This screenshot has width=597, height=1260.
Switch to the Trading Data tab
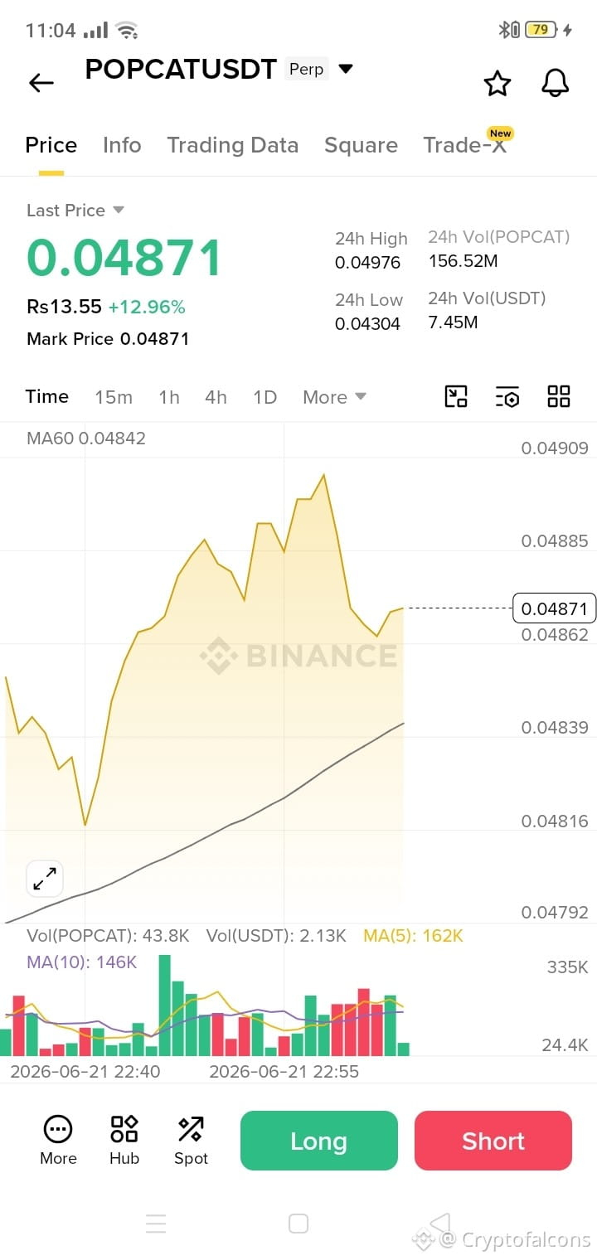coord(232,145)
